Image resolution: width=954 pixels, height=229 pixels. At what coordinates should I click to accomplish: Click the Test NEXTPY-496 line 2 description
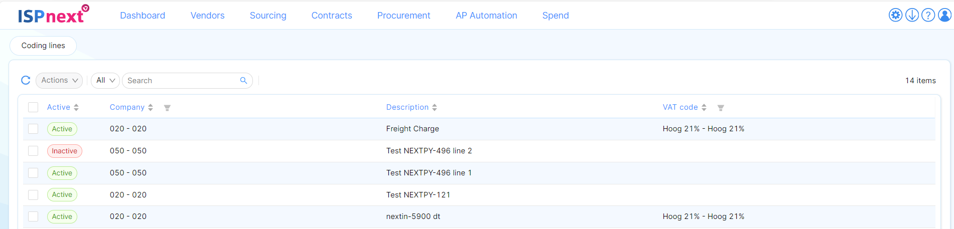click(x=429, y=151)
